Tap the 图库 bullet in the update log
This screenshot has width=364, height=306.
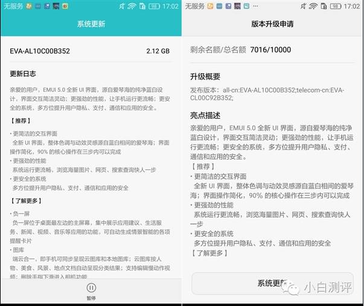pyautogui.click(x=17, y=250)
